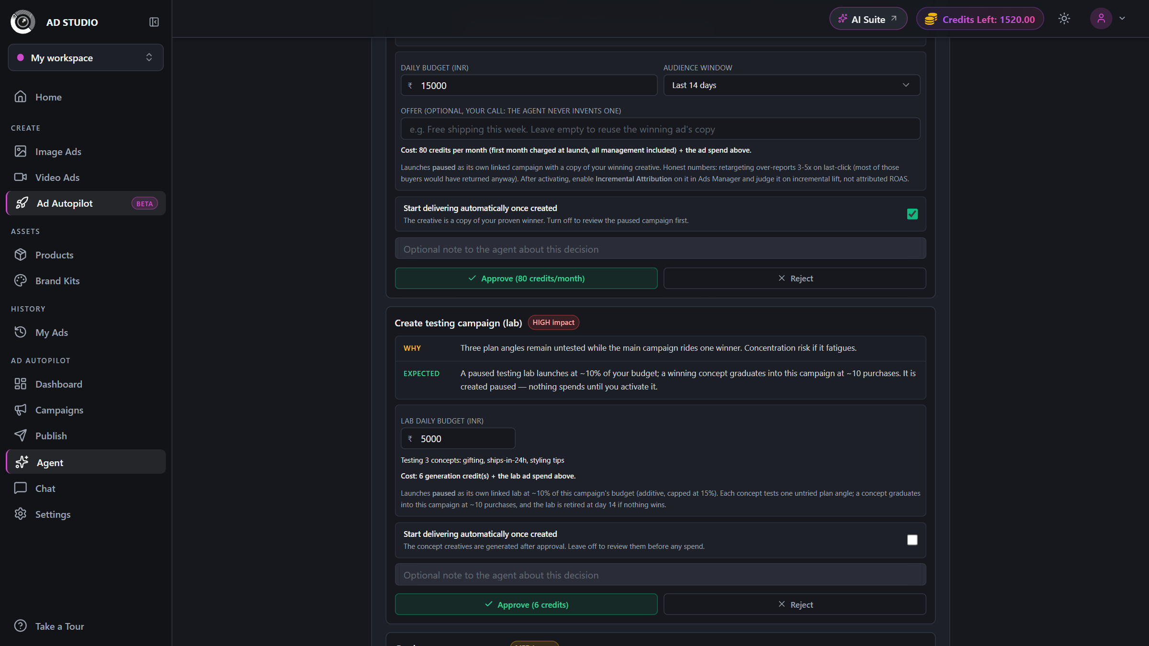The image size is (1149, 646).
Task: Click the agent note field above Approve (6 credits)
Action: [660, 575]
